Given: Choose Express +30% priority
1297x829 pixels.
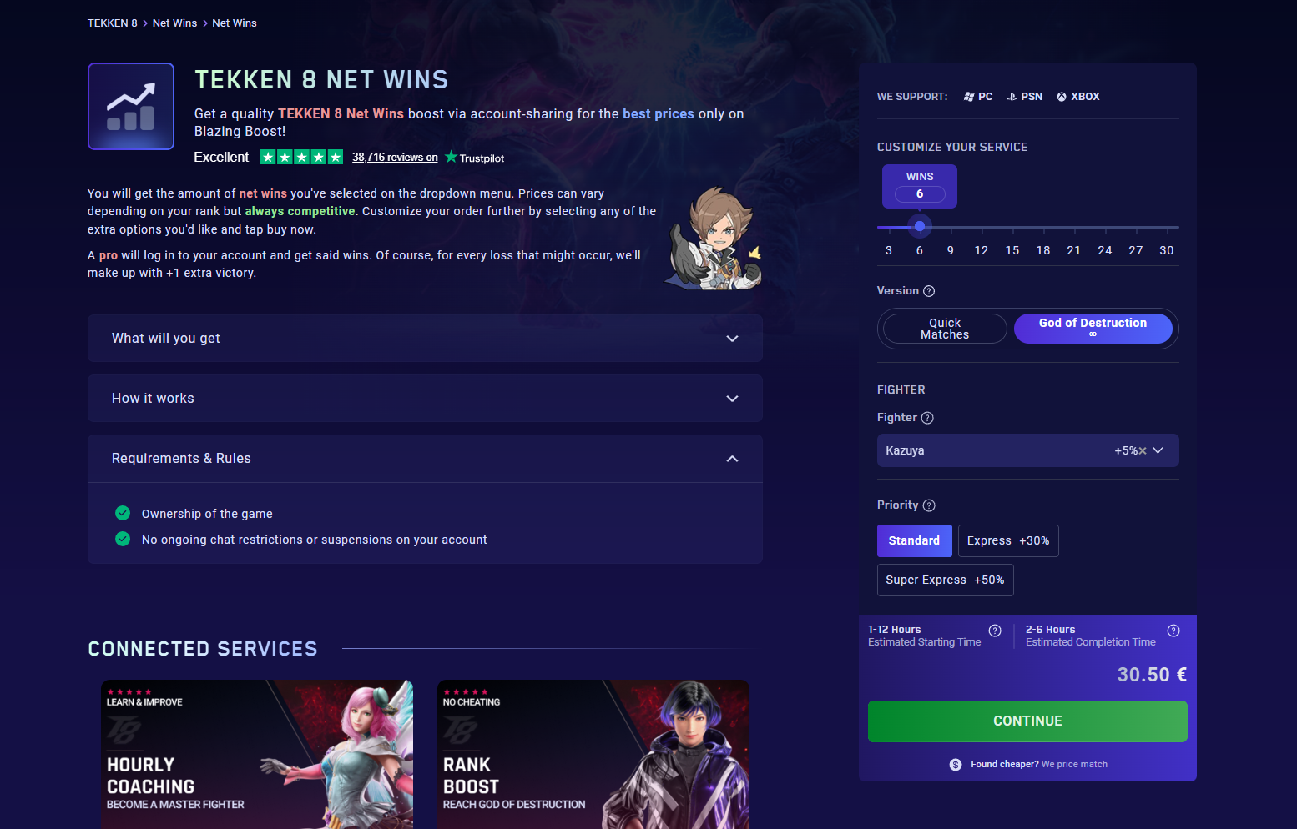Looking at the screenshot, I should pyautogui.click(x=1008, y=540).
